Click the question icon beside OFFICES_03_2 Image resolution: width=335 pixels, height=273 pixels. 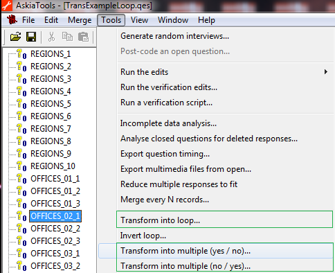click(x=21, y=266)
